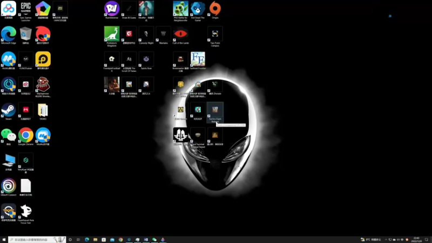The height and width of the screenshot is (243, 432).
Task: Open the Baidu Netdisk cloud icon
Action: click(9, 10)
